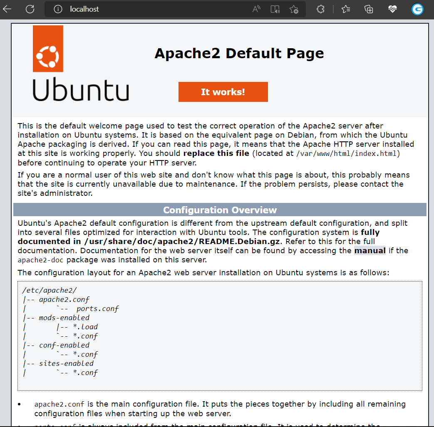Open the Favorites list icon

click(x=345, y=9)
